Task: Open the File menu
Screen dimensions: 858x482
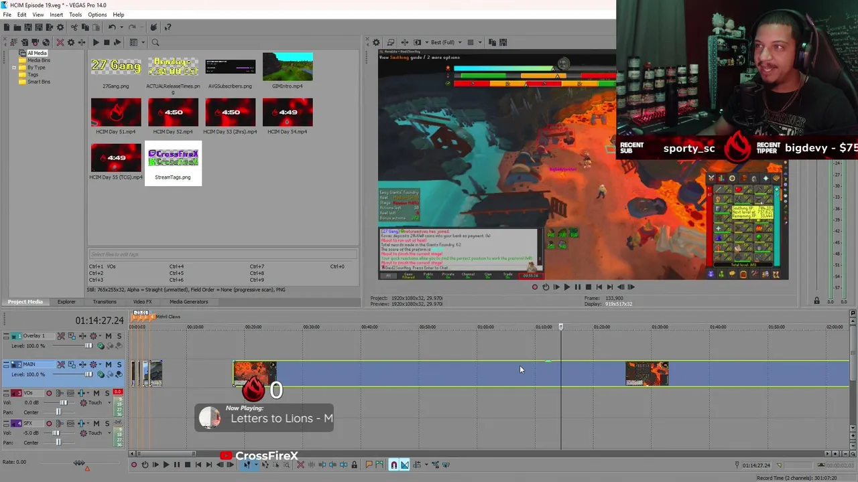Action: click(x=7, y=15)
